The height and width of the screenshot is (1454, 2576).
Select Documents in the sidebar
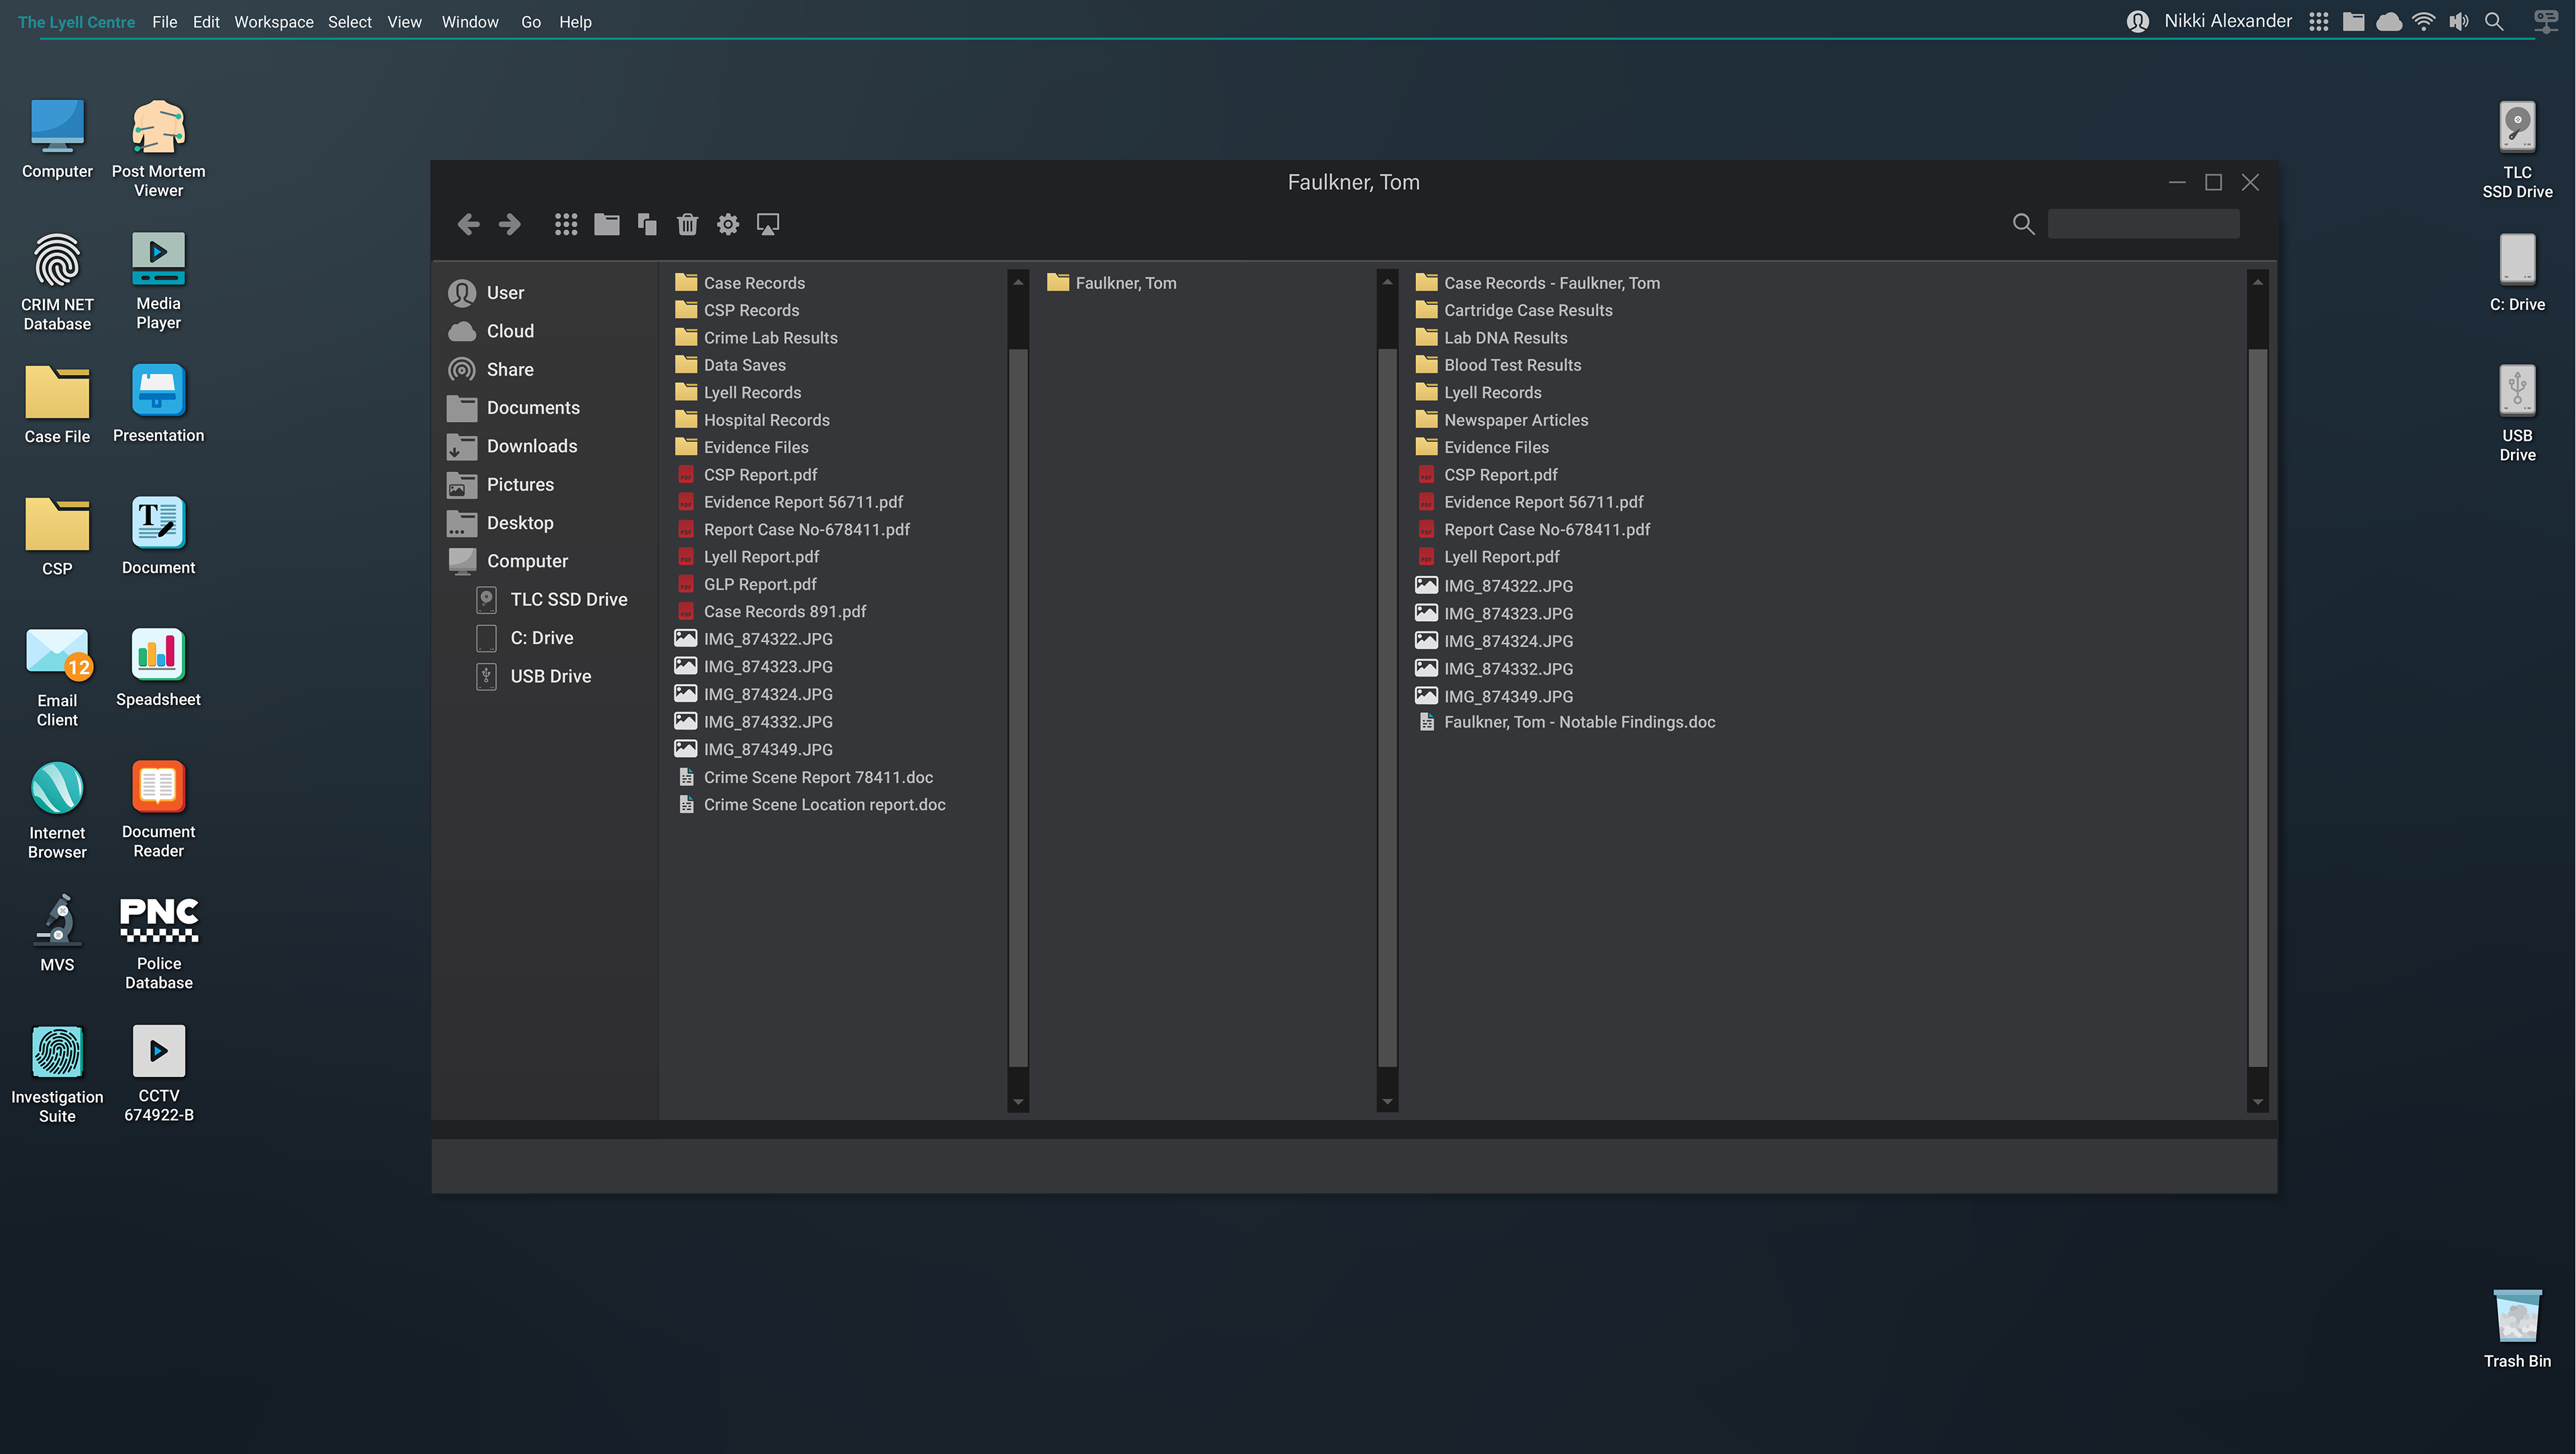[x=514, y=408]
